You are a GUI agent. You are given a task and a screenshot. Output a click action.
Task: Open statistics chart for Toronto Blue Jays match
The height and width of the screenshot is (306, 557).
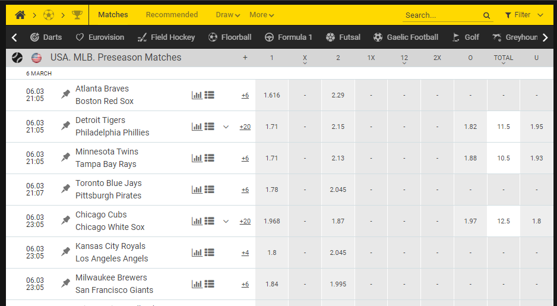197,190
